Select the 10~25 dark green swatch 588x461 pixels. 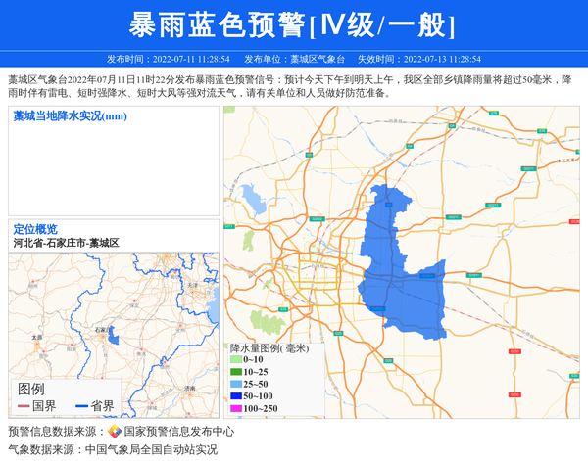(235, 372)
